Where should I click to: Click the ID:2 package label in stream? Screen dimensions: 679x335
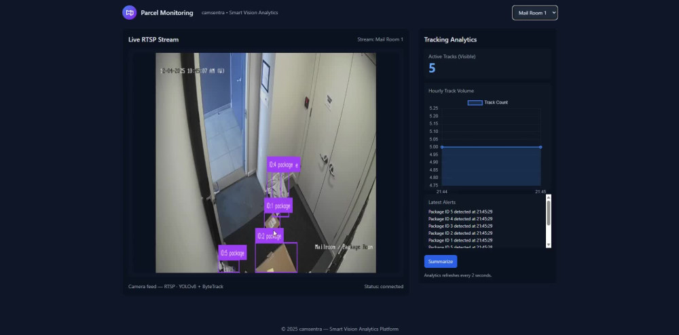click(x=270, y=236)
